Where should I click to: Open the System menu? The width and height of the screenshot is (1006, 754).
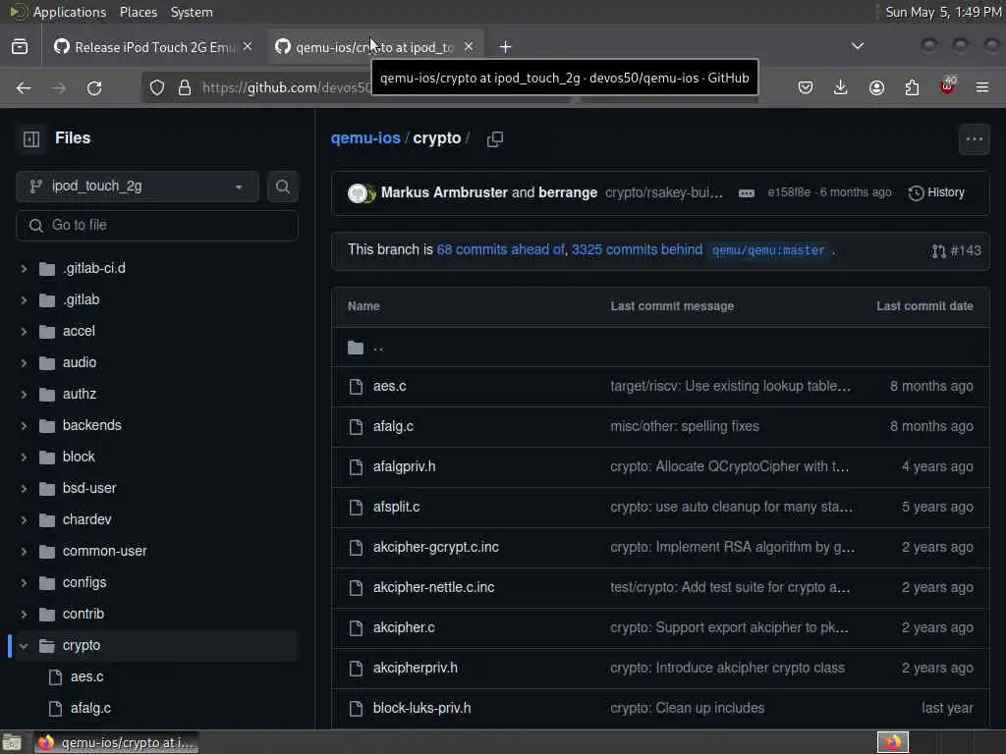tap(192, 12)
